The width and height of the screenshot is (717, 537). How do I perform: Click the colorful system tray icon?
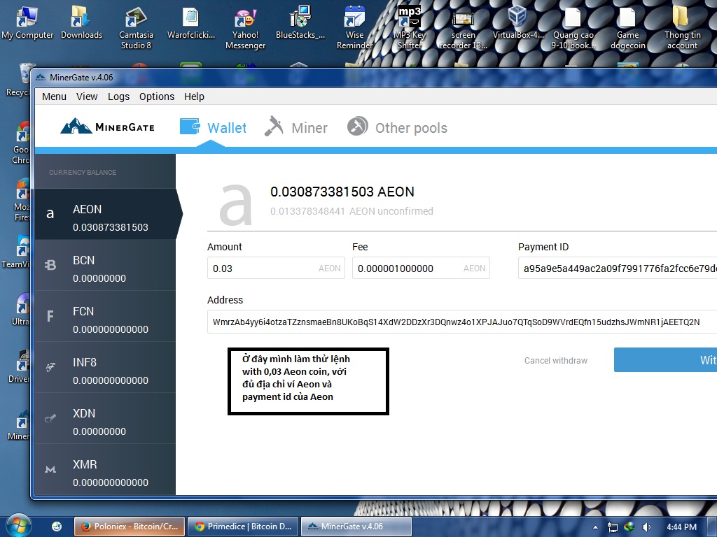coord(629,527)
